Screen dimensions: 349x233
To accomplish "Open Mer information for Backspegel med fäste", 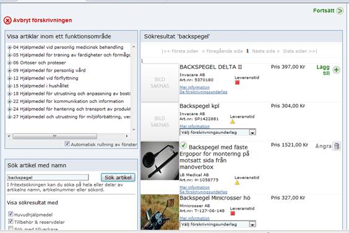I will [194, 187].
